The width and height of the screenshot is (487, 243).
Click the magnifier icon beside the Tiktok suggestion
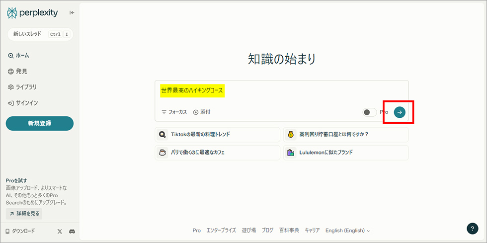(x=162, y=135)
